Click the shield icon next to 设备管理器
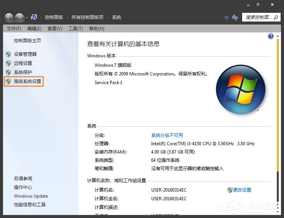Screen dimensions: 284x218 pos(8,54)
